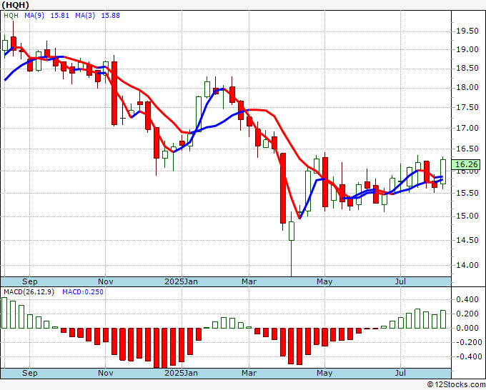This screenshot has width=486, height=390.
Task: Click 2025Jan on the MACD time axis
Action: (x=181, y=373)
